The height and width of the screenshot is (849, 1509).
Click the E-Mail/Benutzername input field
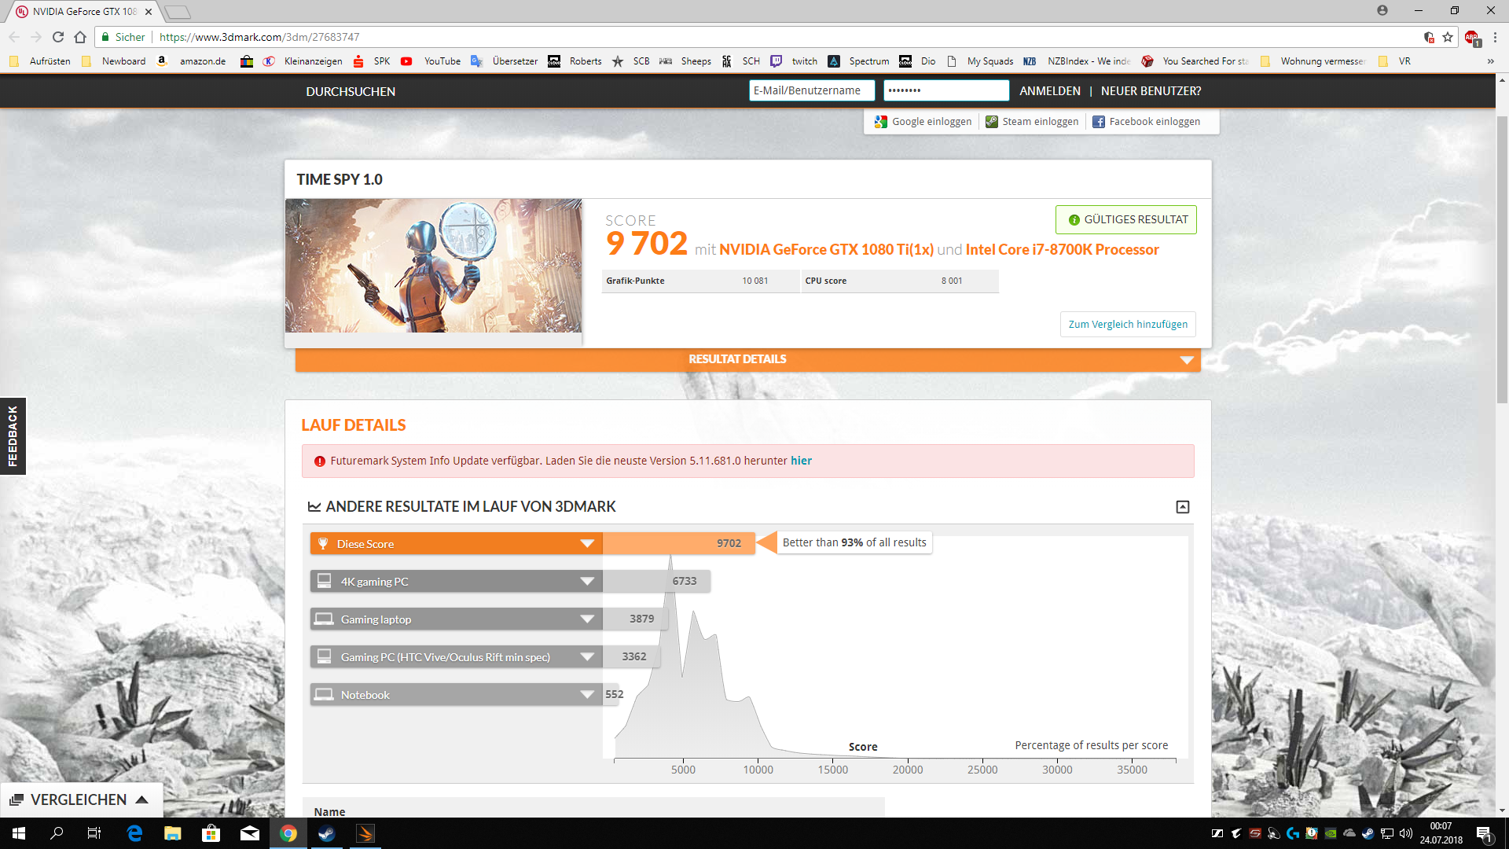(810, 90)
